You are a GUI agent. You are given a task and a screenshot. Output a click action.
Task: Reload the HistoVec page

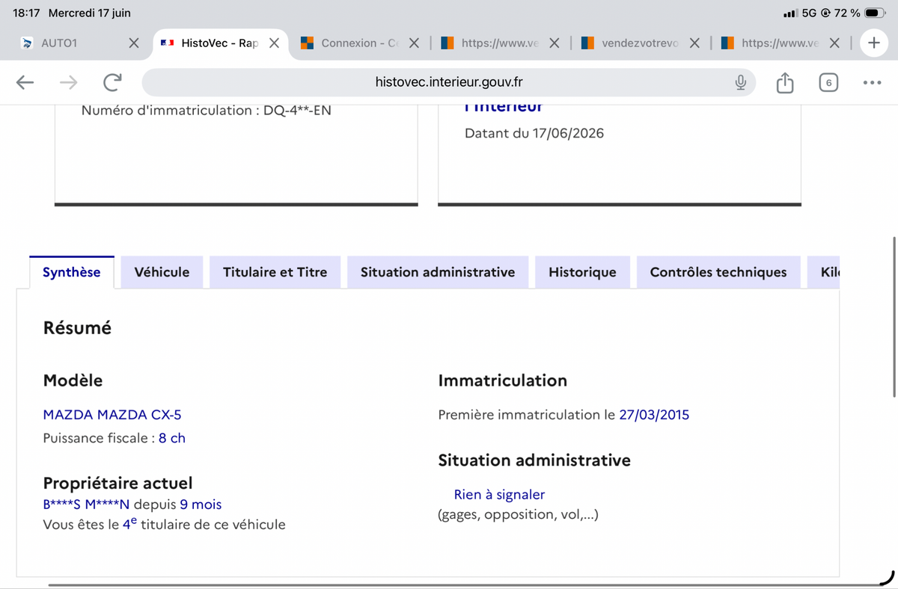tap(112, 82)
